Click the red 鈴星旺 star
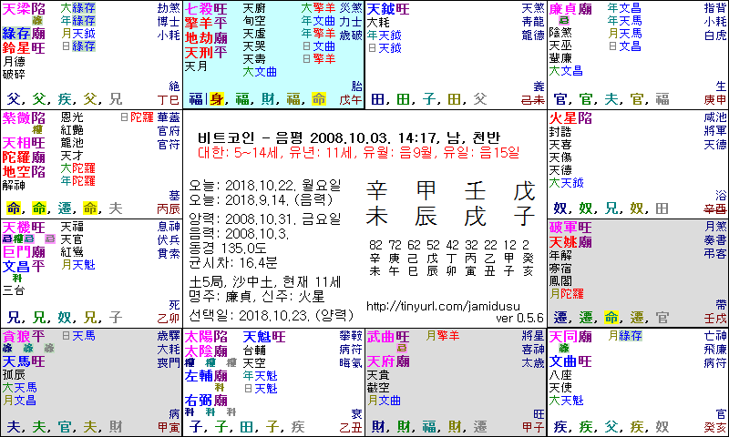Image resolution: width=729 pixels, height=437 pixels. 24,47
